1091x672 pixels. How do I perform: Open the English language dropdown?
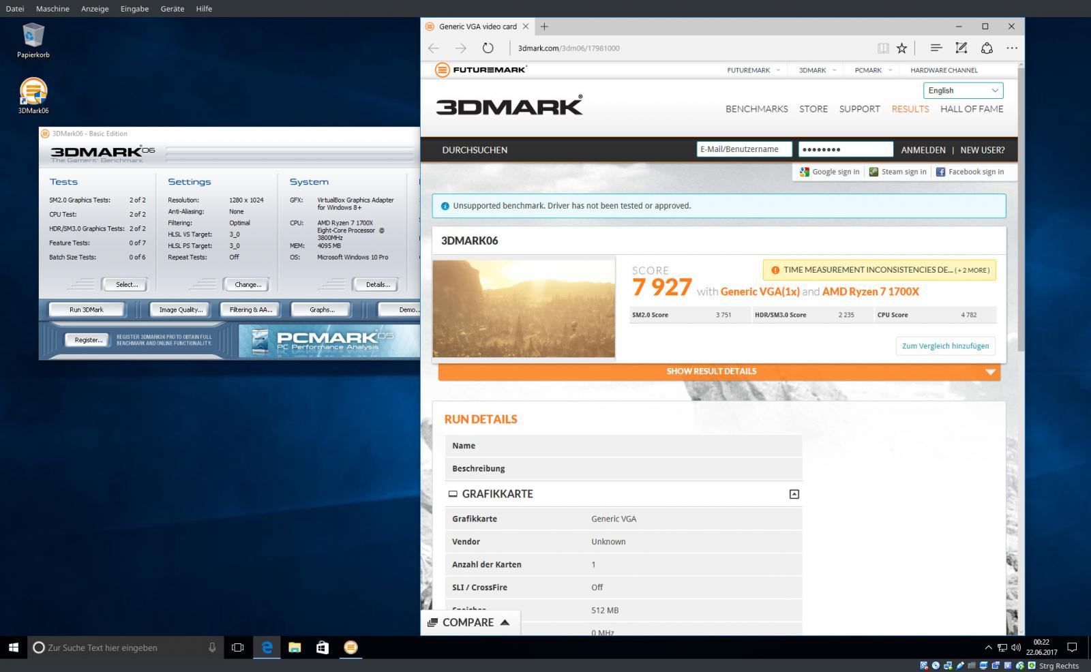click(963, 91)
